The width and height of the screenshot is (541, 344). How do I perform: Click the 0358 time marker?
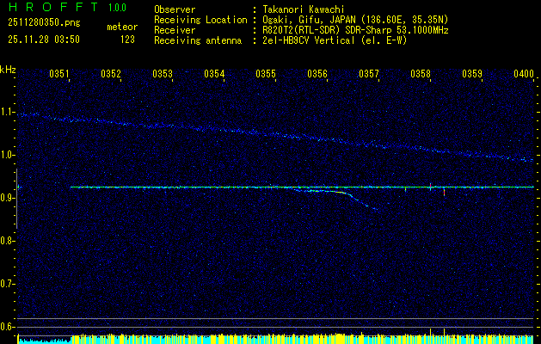(421, 75)
